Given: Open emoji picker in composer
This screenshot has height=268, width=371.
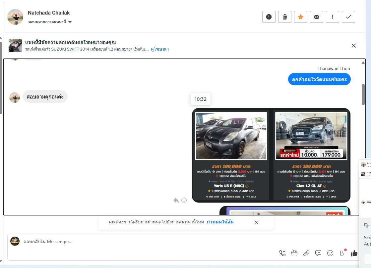Looking at the screenshot, I should tap(330, 253).
